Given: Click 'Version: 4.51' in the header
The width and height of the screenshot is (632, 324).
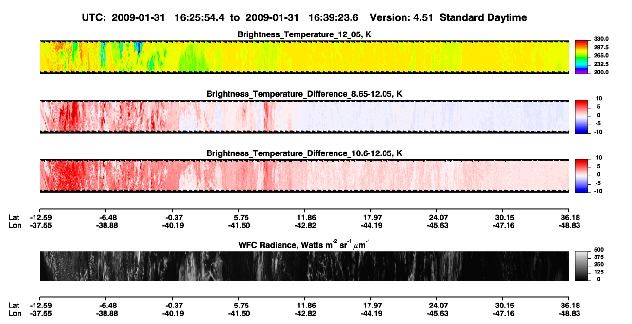Looking at the screenshot, I should (403, 18).
